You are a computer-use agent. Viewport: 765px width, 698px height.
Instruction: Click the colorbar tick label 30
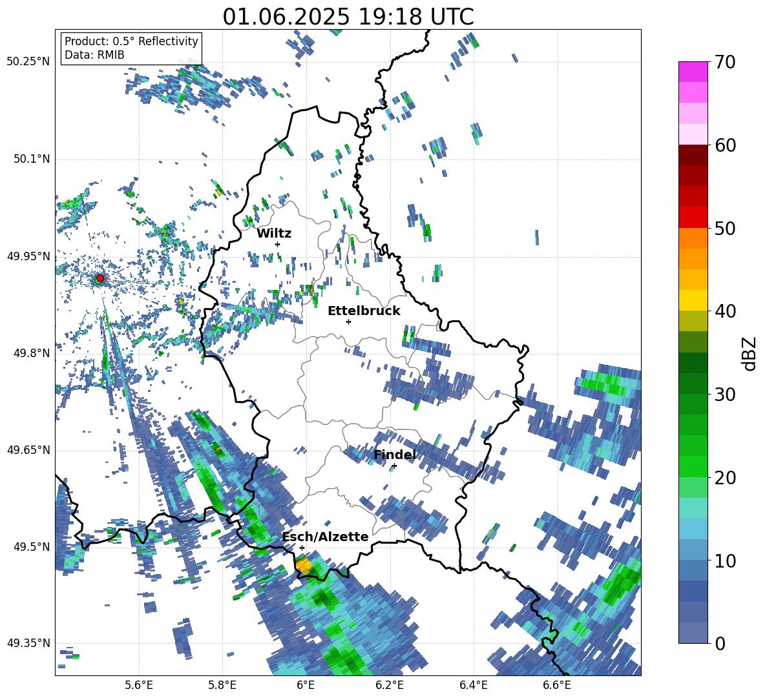[724, 395]
